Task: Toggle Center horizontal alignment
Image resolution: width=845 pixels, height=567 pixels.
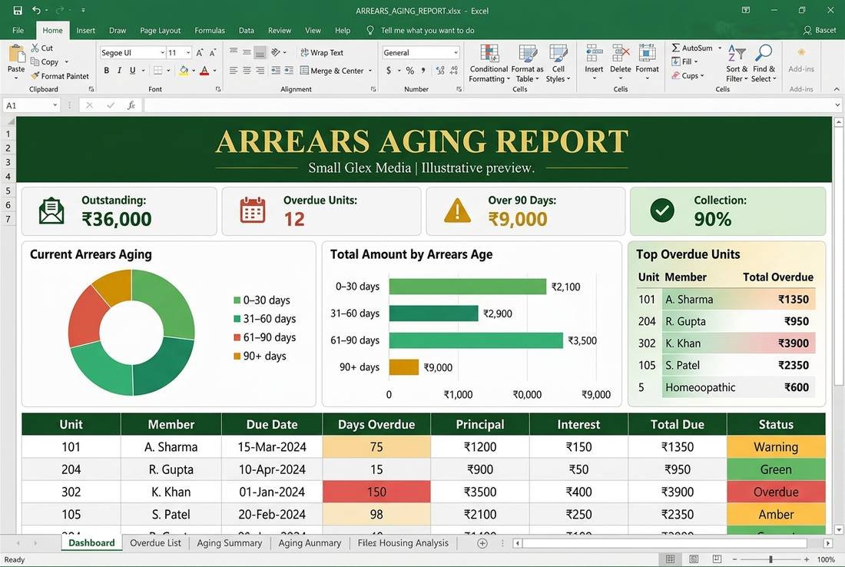Action: (x=247, y=70)
